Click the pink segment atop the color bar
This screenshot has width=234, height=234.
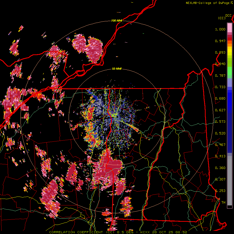pyautogui.click(x=230, y=28)
